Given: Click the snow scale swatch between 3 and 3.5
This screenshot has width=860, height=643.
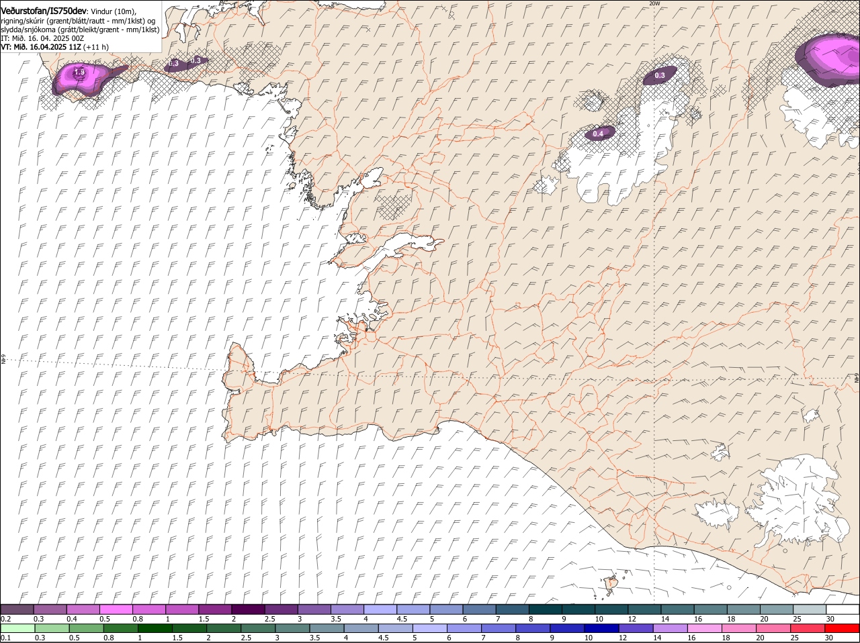Looking at the screenshot, I should point(314,609).
